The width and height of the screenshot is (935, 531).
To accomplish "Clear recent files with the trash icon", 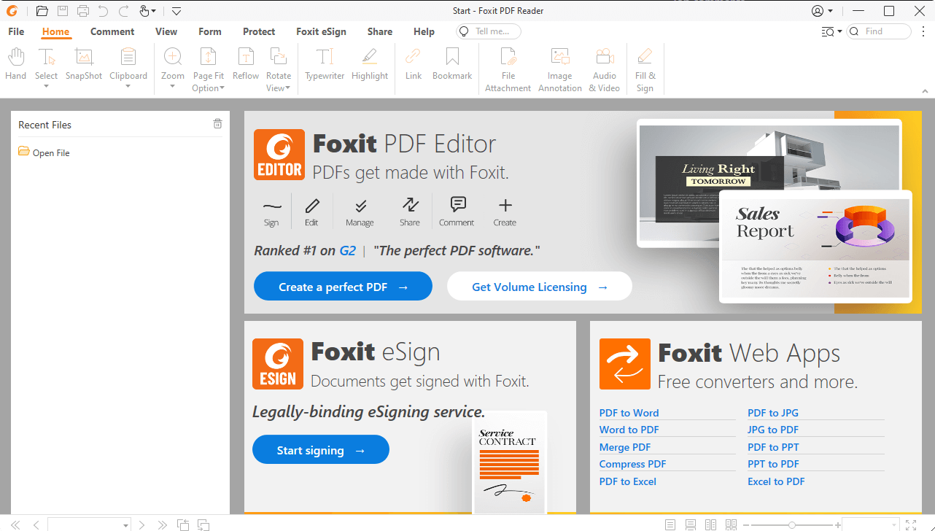I will pyautogui.click(x=217, y=124).
